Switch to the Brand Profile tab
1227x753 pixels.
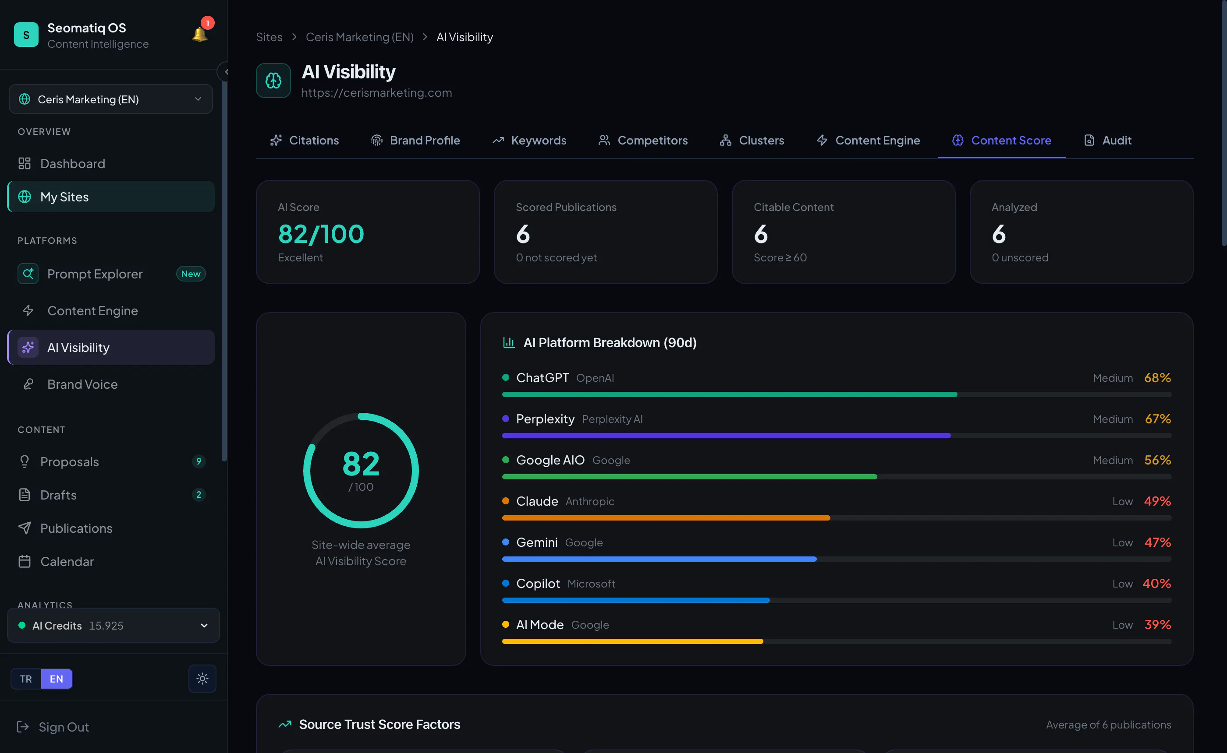415,141
